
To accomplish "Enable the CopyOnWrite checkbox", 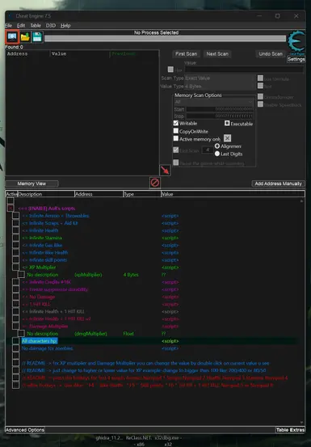I will (x=176, y=131).
